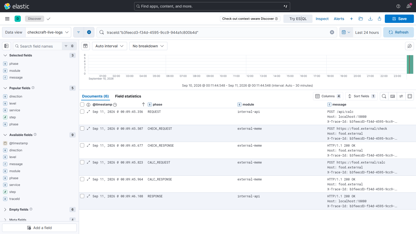Click the Save button
Image resolution: width=416 pixels, height=234 pixels.
pyautogui.click(x=399, y=19)
